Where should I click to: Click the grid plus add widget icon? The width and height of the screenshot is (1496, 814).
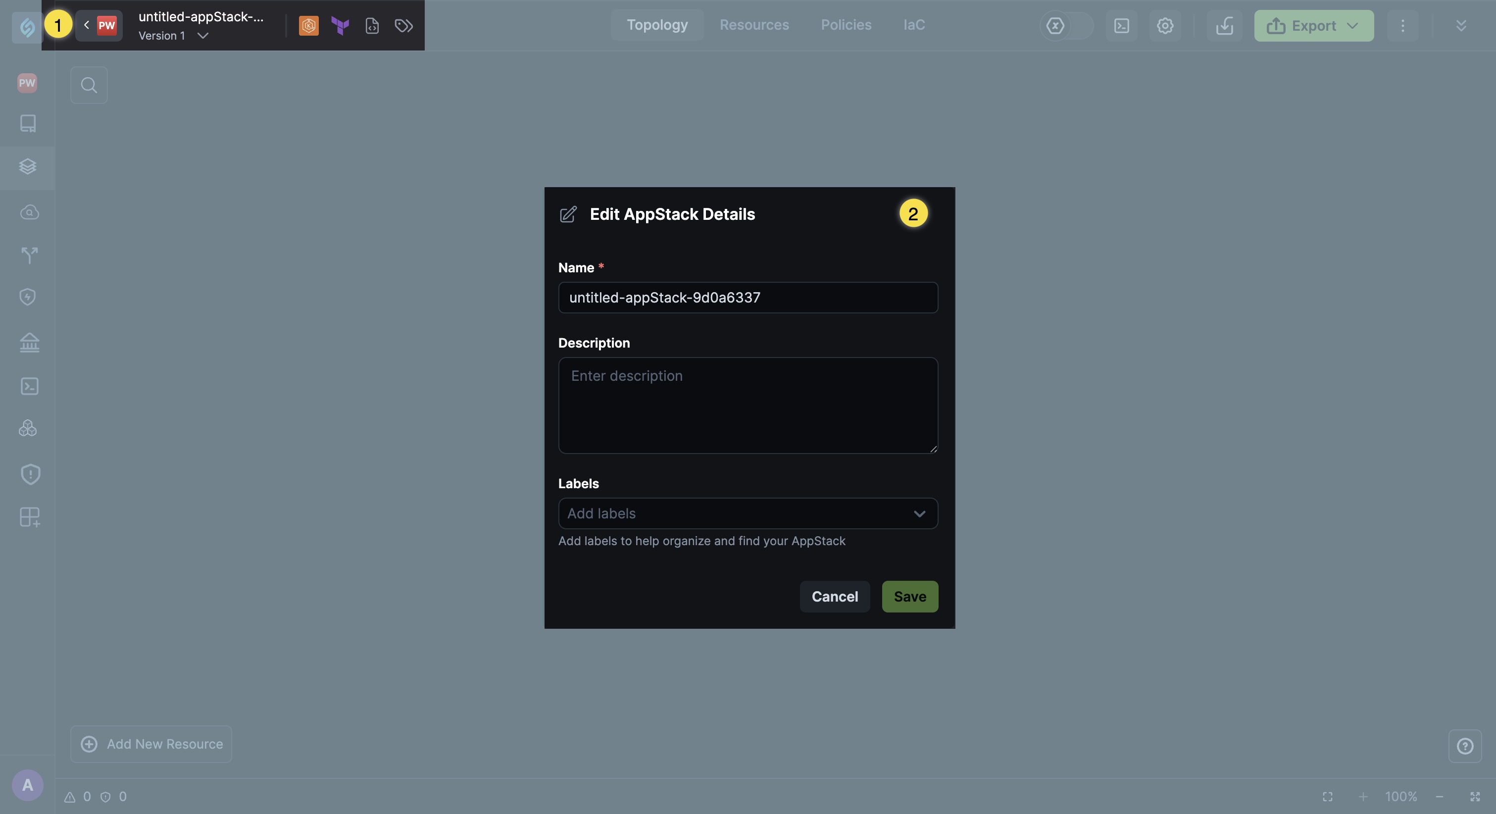29,517
